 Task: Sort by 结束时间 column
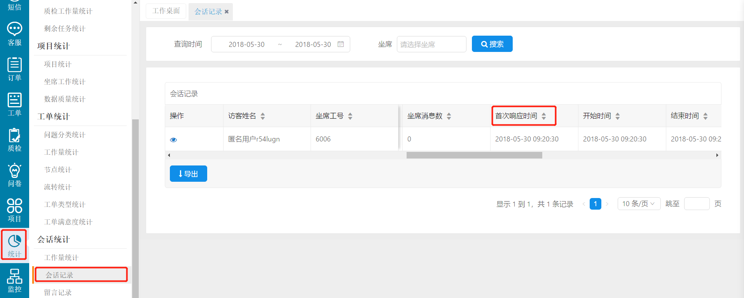706,116
